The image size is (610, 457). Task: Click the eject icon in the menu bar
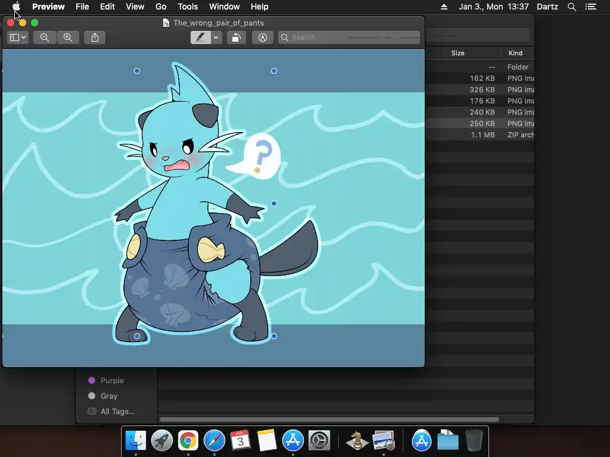pyautogui.click(x=444, y=7)
